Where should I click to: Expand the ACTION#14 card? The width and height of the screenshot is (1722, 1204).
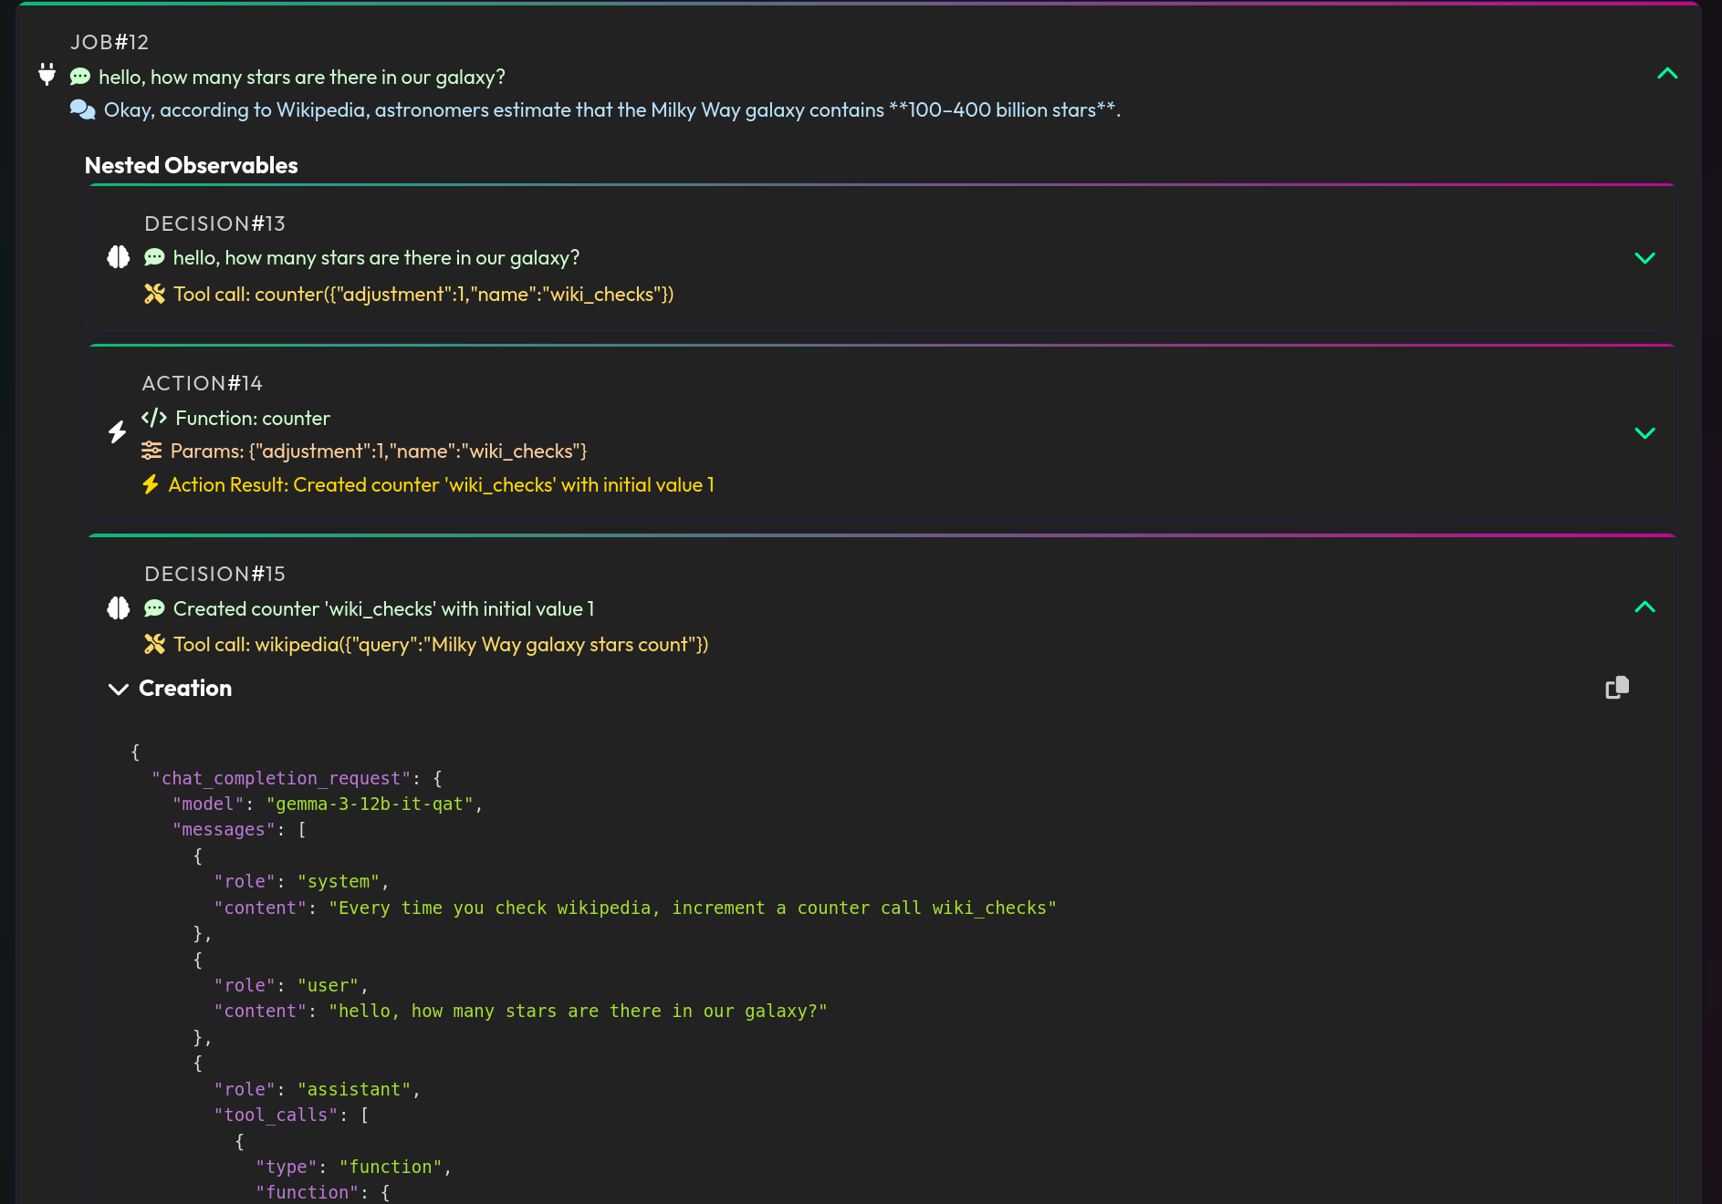[1644, 433]
